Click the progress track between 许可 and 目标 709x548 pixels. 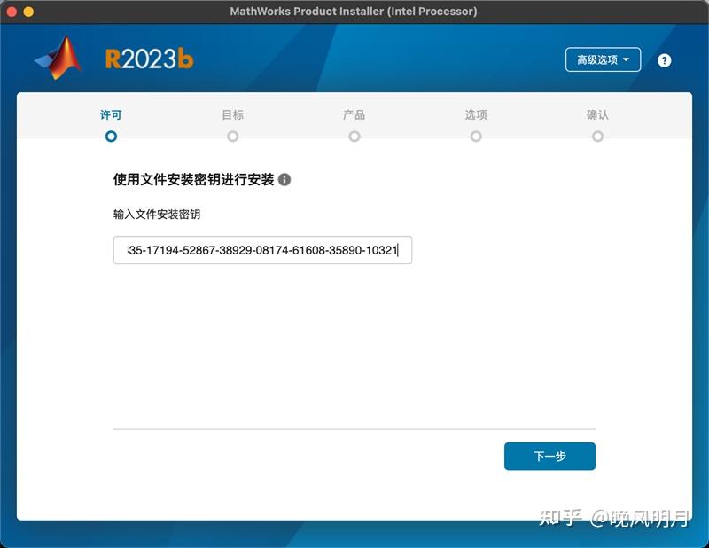click(x=171, y=137)
